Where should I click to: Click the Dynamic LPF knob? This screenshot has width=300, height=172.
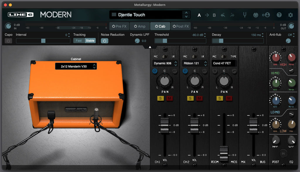pyautogui.click(x=137, y=41)
